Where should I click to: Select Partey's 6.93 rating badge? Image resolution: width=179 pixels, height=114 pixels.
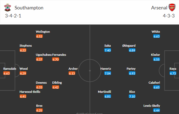click(132, 73)
